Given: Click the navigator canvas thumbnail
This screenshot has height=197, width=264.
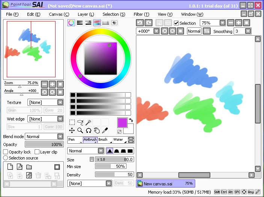Looking at the screenshot, I should coord(33,49).
